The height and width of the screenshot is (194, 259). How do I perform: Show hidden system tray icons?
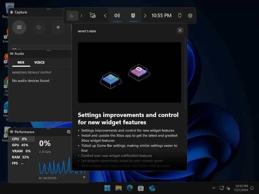[213, 188]
